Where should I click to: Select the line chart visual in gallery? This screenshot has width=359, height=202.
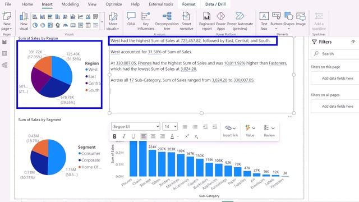[x=80, y=17]
